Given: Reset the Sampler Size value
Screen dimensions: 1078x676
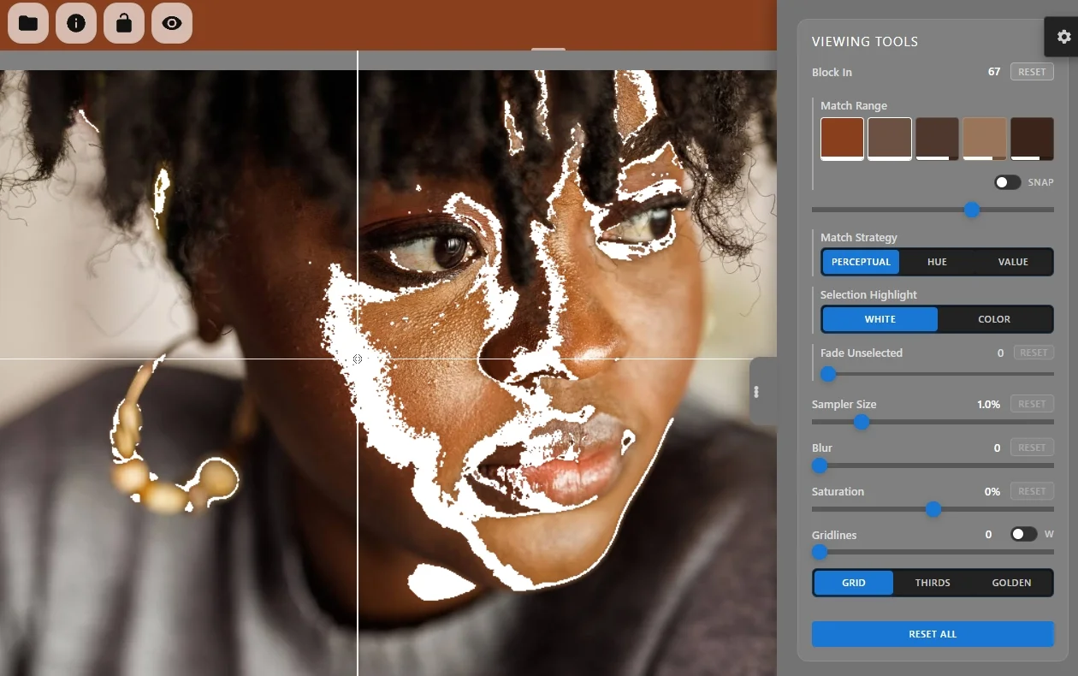Looking at the screenshot, I should click(1031, 404).
